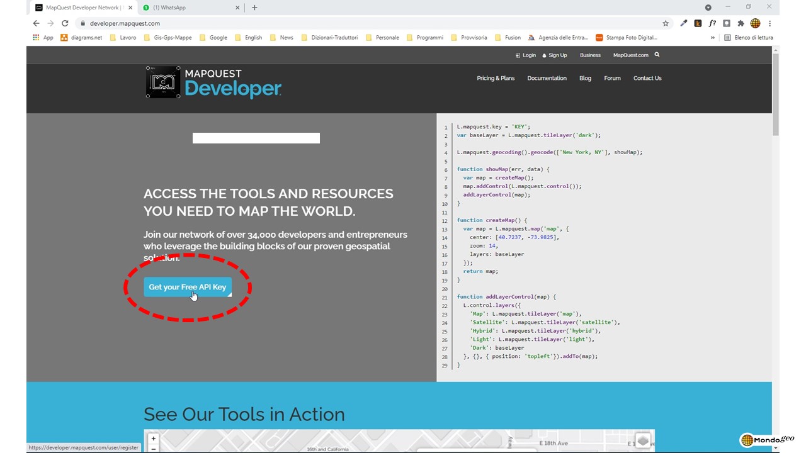Open the Chrome three-dot menu

click(769, 23)
